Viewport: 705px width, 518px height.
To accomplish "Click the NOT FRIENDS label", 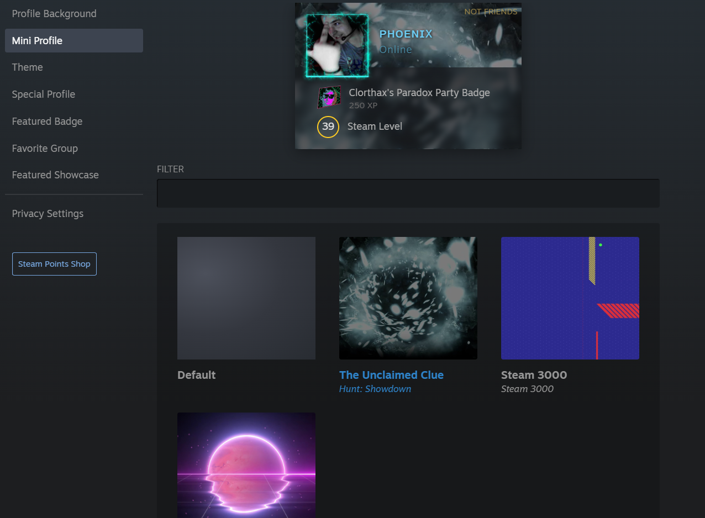I will tap(491, 12).
